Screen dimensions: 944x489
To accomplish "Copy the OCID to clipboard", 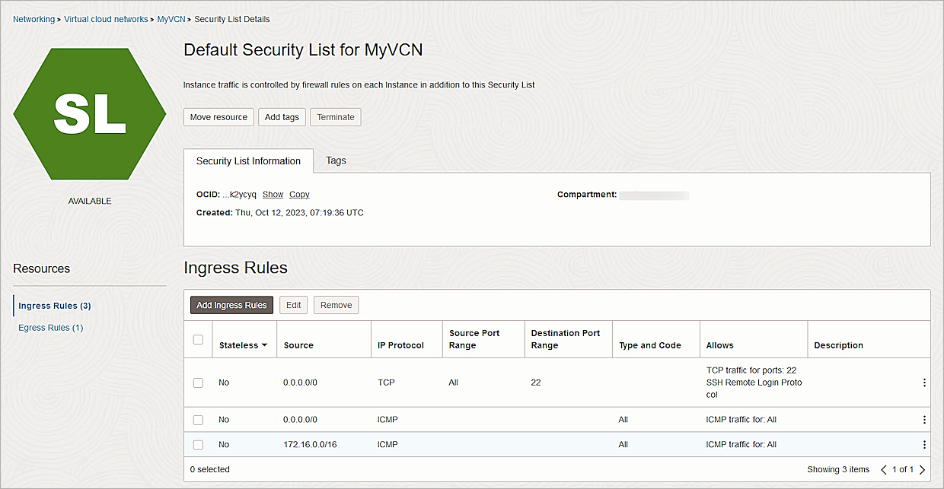I will pos(299,194).
